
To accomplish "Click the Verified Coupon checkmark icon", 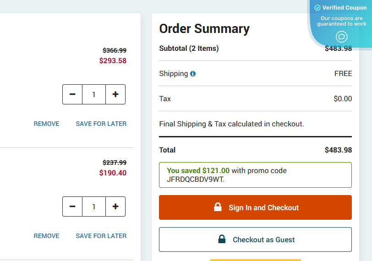I will (317, 8).
